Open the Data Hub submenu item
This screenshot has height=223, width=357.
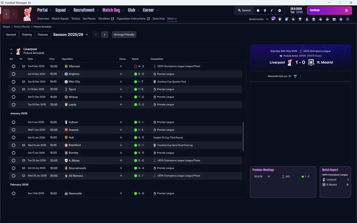point(158,19)
